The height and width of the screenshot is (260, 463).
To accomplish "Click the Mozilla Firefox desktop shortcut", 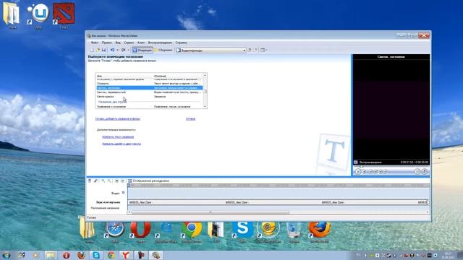I will coord(320,232).
